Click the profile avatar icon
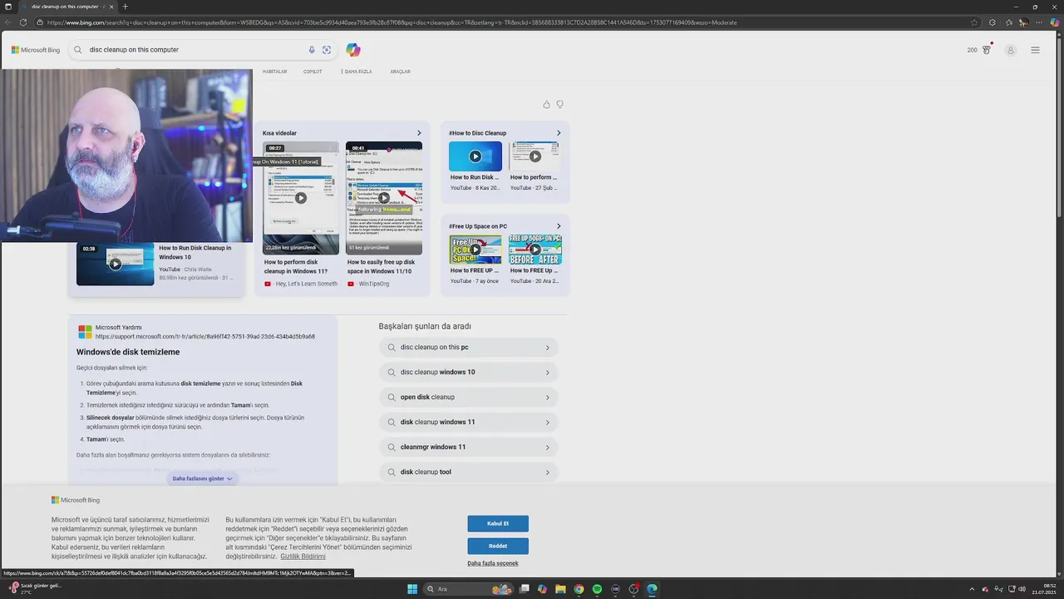This screenshot has width=1064, height=599. (x=1011, y=50)
